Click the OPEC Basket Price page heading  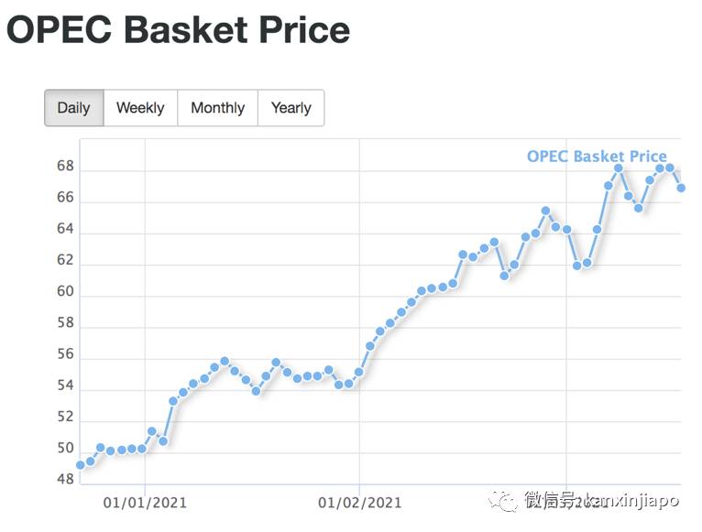(179, 30)
